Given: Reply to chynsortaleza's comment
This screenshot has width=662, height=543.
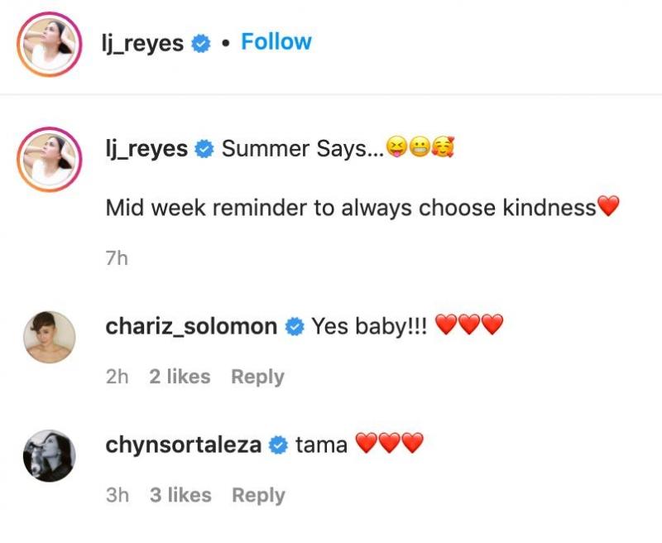Looking at the screenshot, I should [258, 495].
